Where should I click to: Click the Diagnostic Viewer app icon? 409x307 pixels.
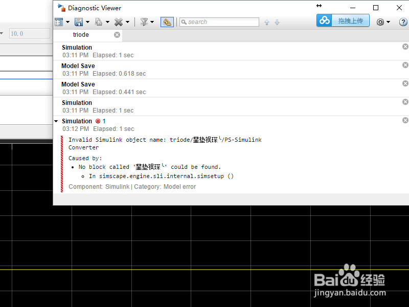pos(61,8)
